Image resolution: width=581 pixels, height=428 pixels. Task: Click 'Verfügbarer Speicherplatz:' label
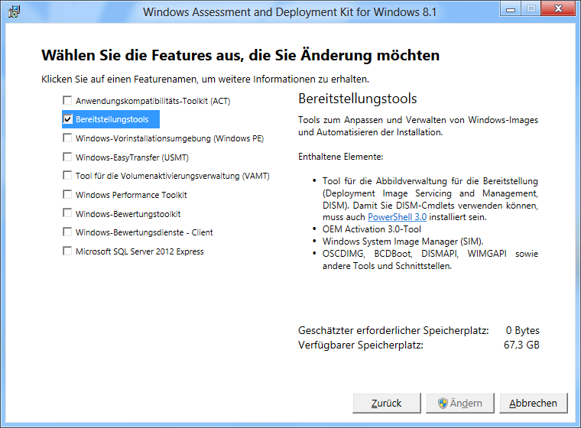coord(361,345)
